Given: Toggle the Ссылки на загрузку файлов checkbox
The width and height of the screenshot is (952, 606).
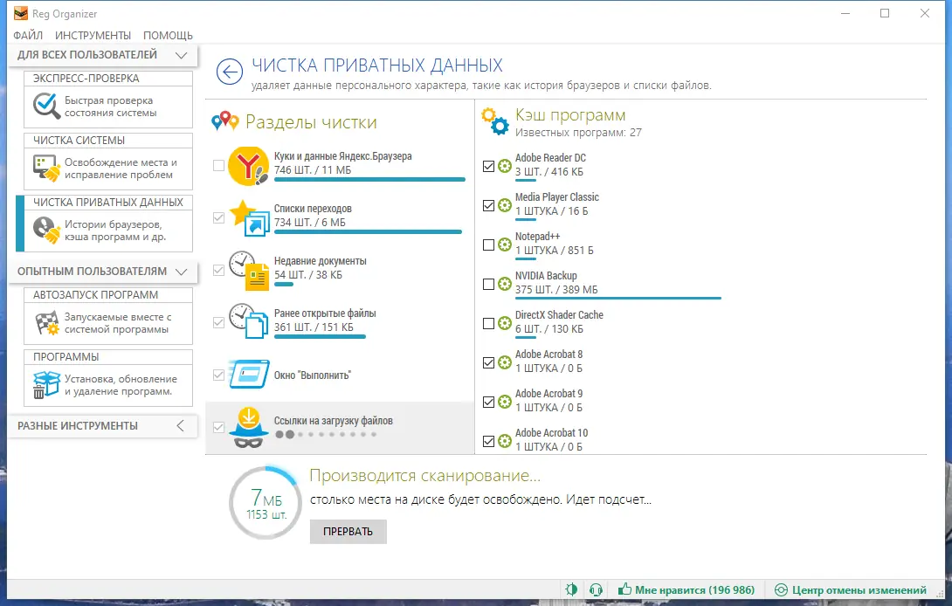Looking at the screenshot, I should pyautogui.click(x=219, y=428).
